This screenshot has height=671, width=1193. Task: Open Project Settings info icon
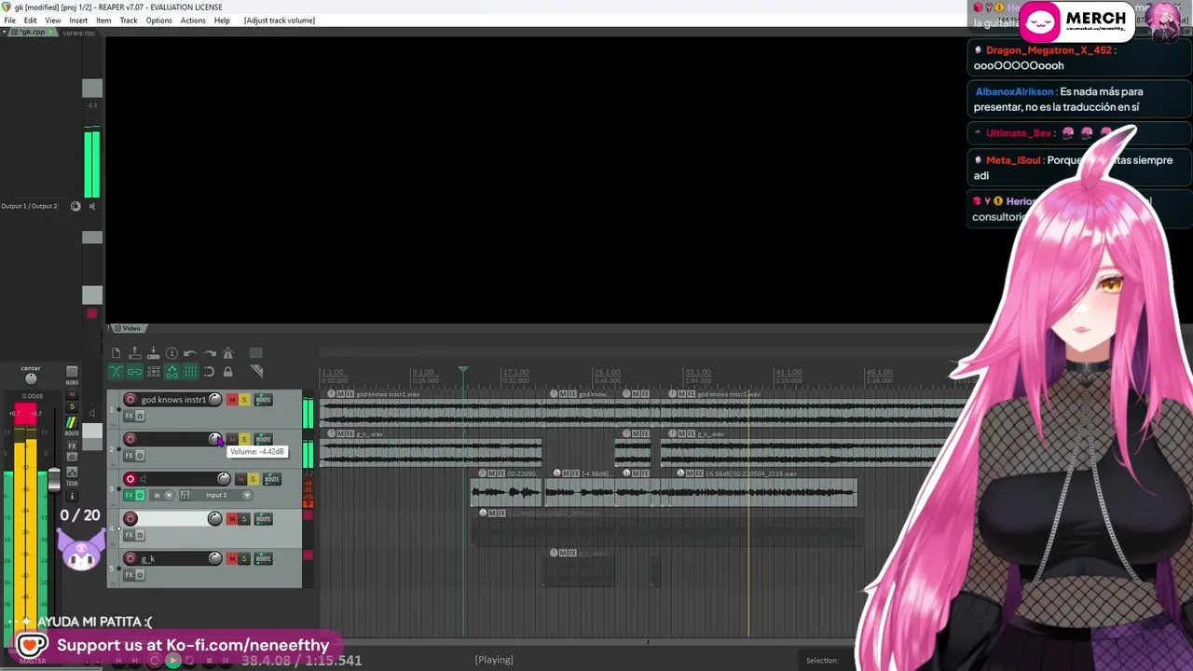tap(171, 353)
